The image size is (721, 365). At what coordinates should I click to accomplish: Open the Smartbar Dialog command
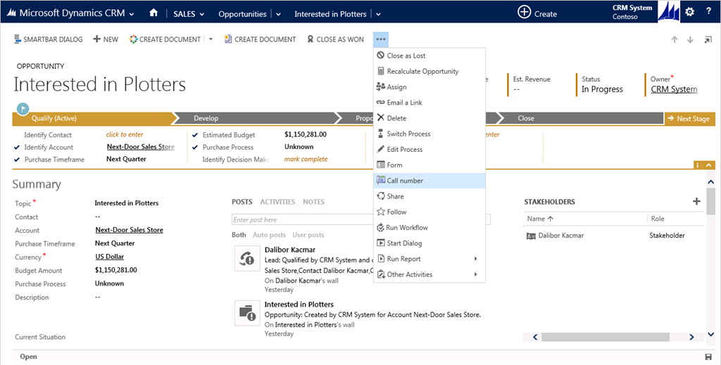click(x=49, y=39)
